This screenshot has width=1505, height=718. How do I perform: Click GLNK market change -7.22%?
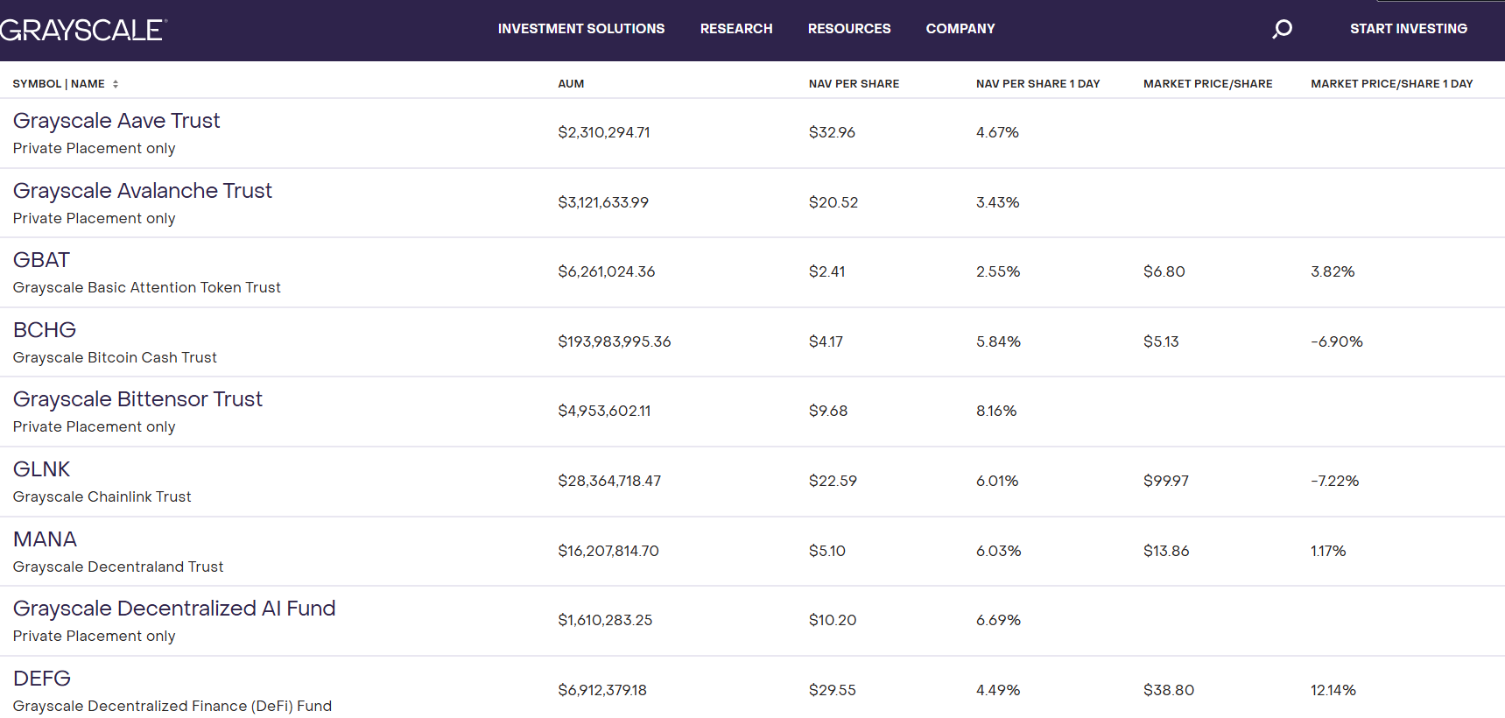pyautogui.click(x=1335, y=481)
